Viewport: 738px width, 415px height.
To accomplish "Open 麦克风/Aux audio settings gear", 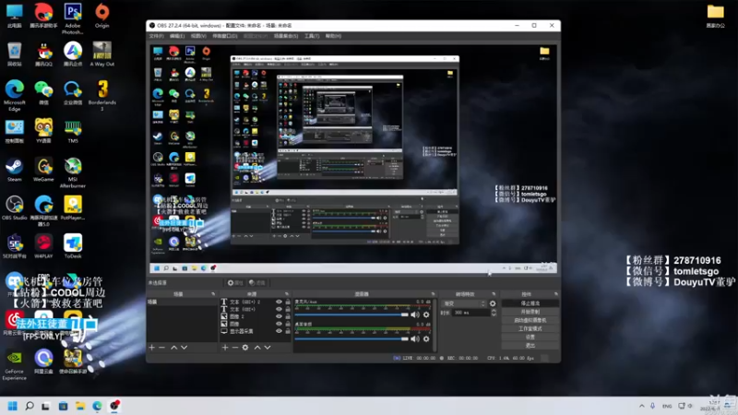I will coord(426,314).
